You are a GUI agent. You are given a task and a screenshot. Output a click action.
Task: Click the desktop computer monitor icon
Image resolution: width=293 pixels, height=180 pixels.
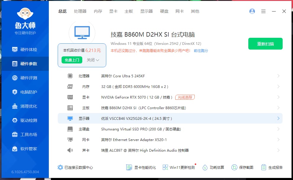coord(82,33)
